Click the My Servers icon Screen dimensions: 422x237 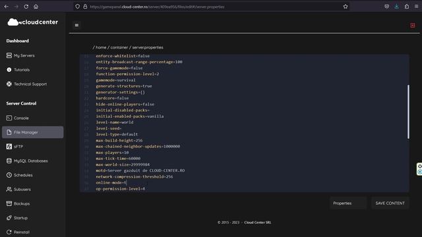[x=9, y=55]
